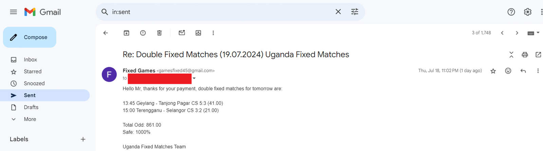
Task: Add an emoji reaction to message
Action: 508,71
